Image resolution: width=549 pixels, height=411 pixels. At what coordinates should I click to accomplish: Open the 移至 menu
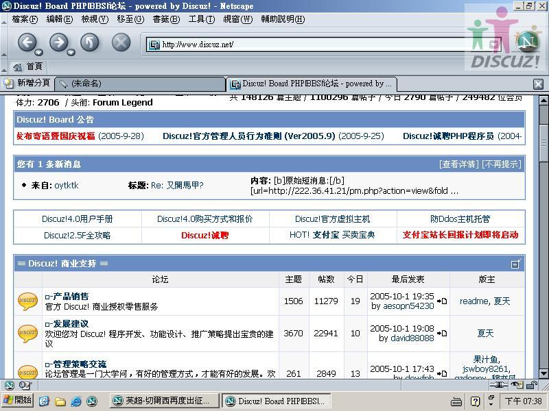point(130,19)
